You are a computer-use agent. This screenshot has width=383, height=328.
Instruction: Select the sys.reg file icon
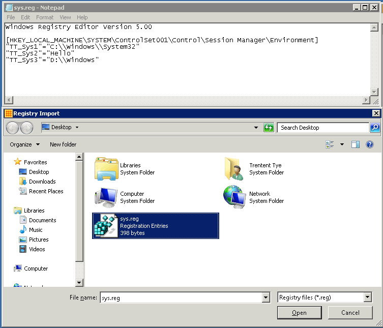click(106, 225)
